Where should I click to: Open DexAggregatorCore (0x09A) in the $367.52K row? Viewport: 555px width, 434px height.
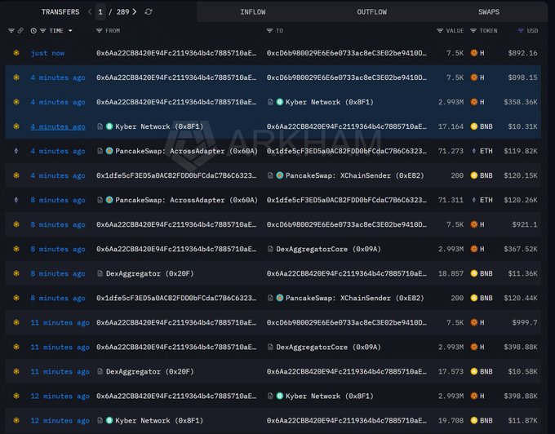[x=328, y=249]
